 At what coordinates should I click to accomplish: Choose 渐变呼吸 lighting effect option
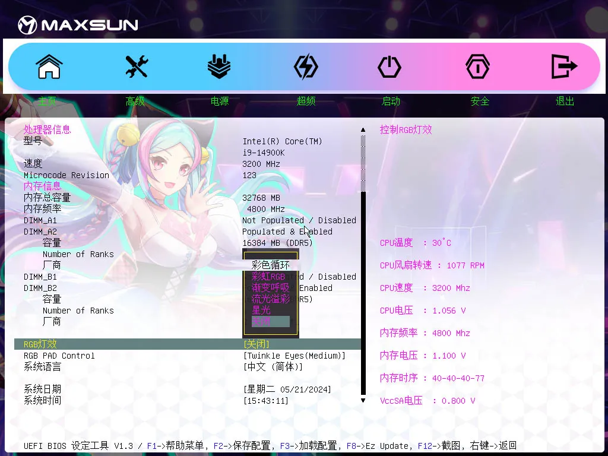click(x=271, y=288)
